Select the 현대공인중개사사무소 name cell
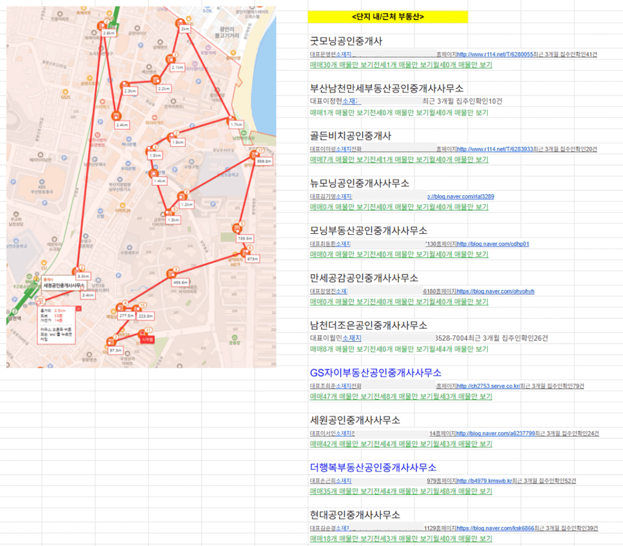The width and height of the screenshot is (623, 546). pyautogui.click(x=355, y=515)
